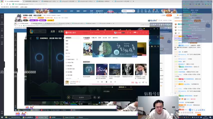Click the 队列中 queue button
The image size is (213, 119).
point(81,97)
